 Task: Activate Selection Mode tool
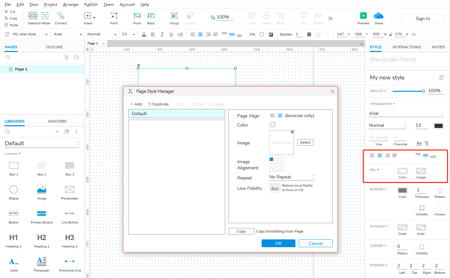(x=38, y=18)
